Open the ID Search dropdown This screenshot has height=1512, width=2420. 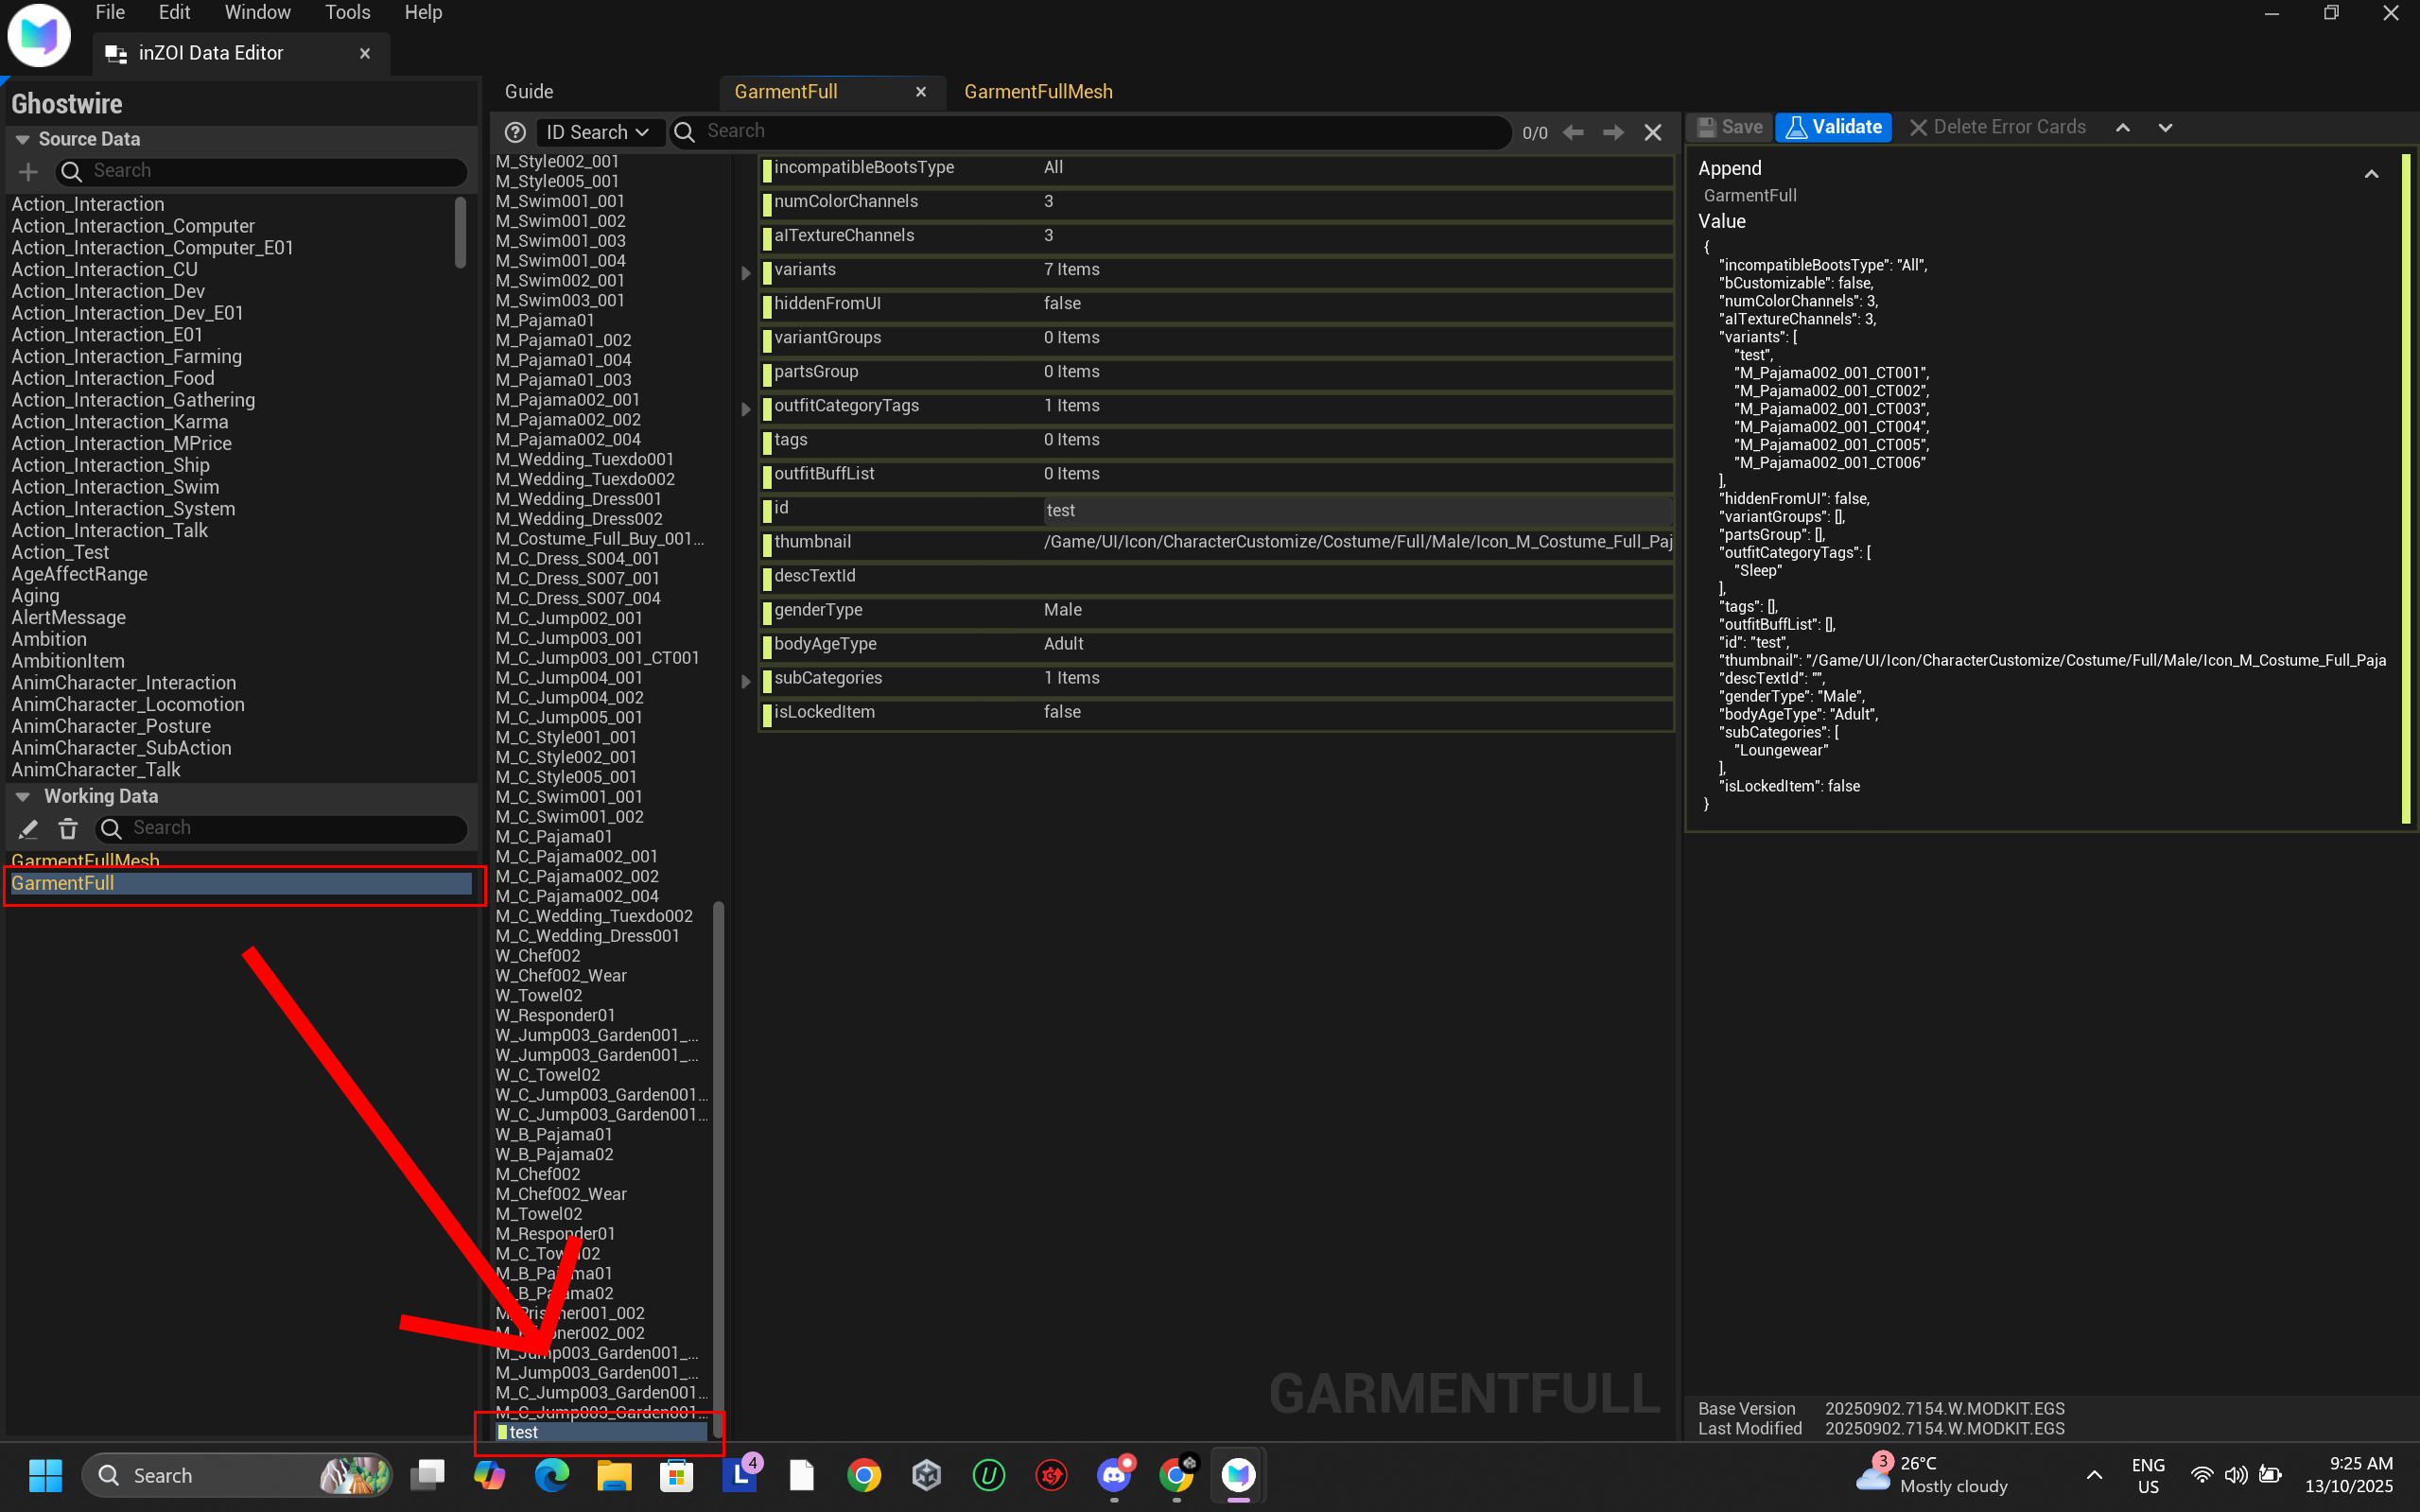[597, 132]
